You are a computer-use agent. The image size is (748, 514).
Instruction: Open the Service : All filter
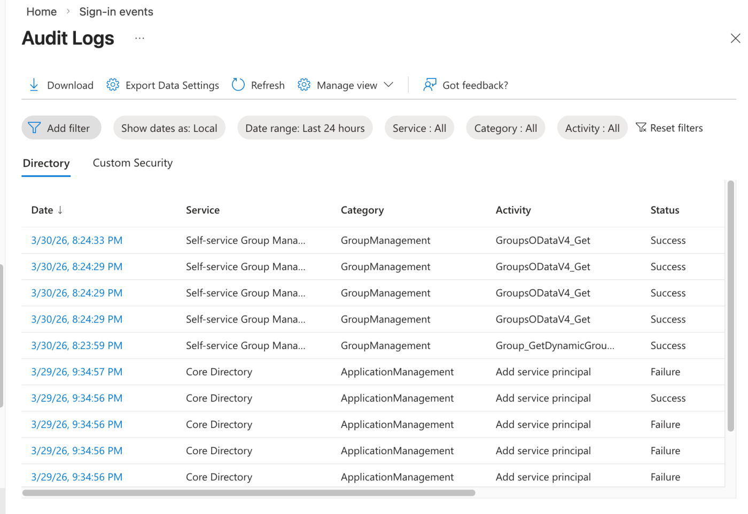click(419, 128)
